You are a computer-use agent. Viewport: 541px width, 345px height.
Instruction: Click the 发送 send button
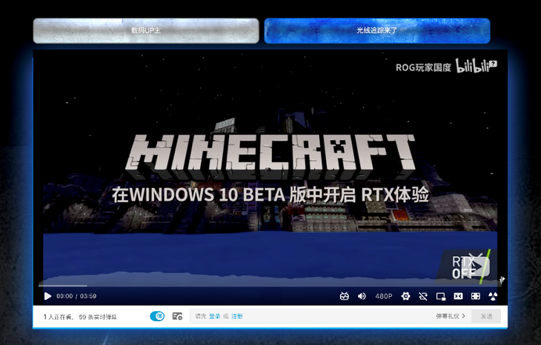tap(486, 316)
